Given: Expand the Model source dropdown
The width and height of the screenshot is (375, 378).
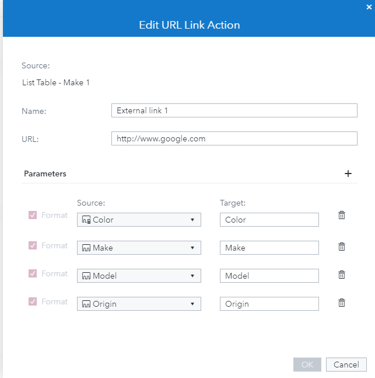Looking at the screenshot, I should [x=139, y=276].
